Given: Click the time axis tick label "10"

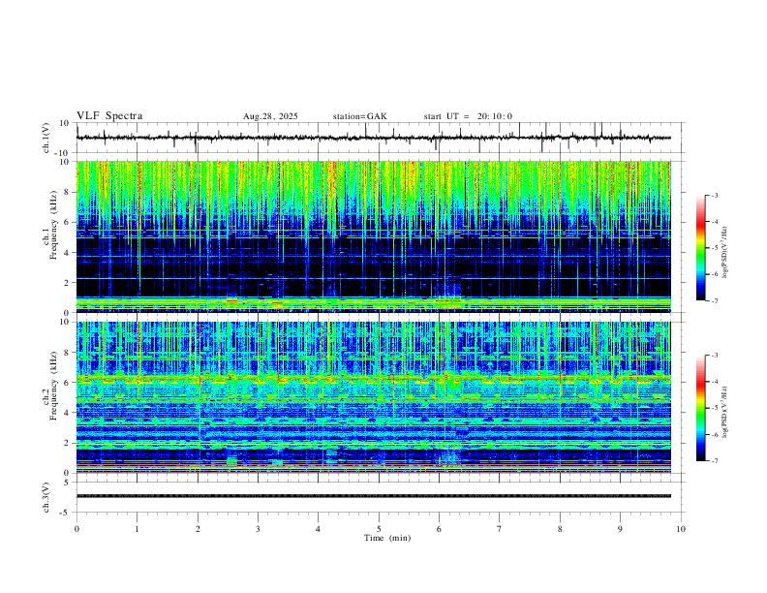Looking at the screenshot, I should point(681,529).
